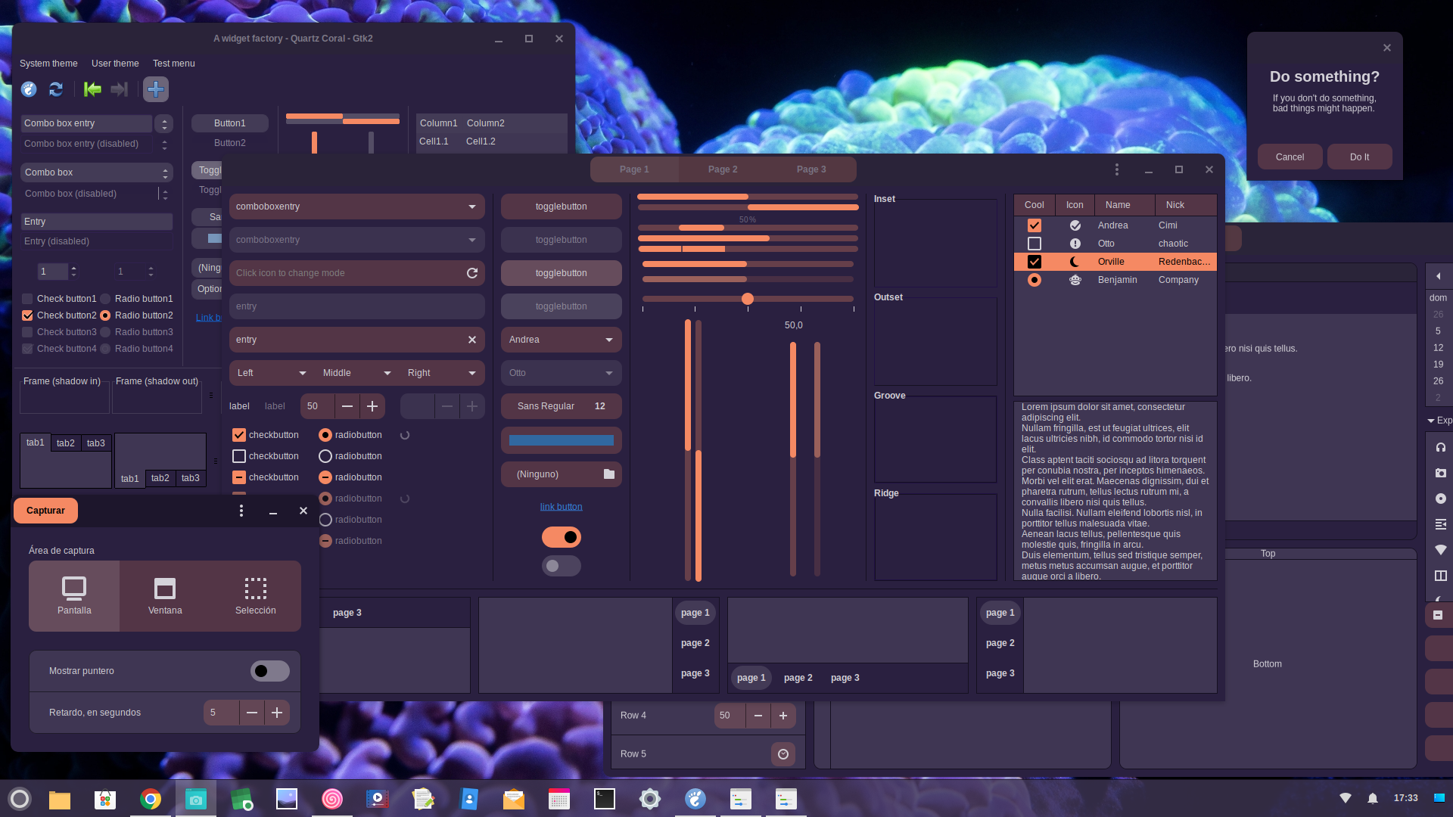The height and width of the screenshot is (817, 1453).
Task: Open the Test menu
Action: 174,64
